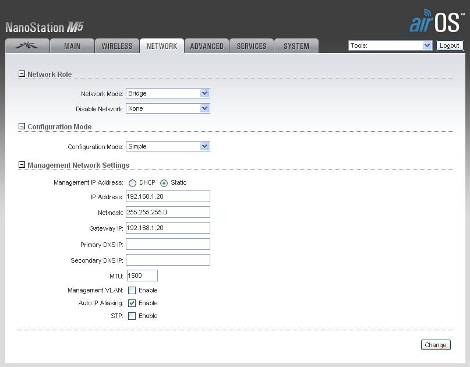
Task: Collapse Management Network Settings section
Action: (x=22, y=165)
